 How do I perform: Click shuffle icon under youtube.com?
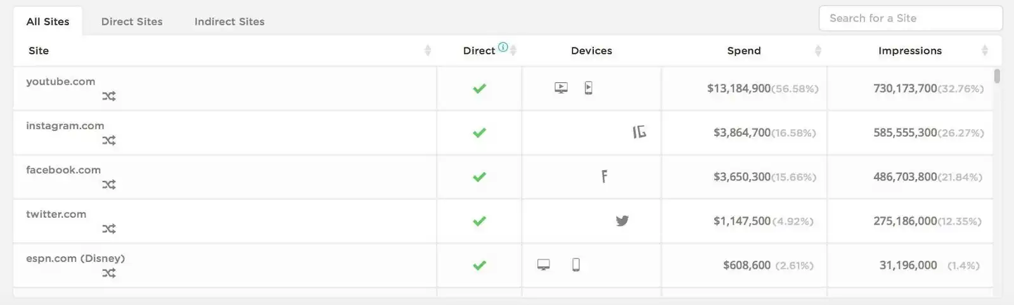pos(109,96)
